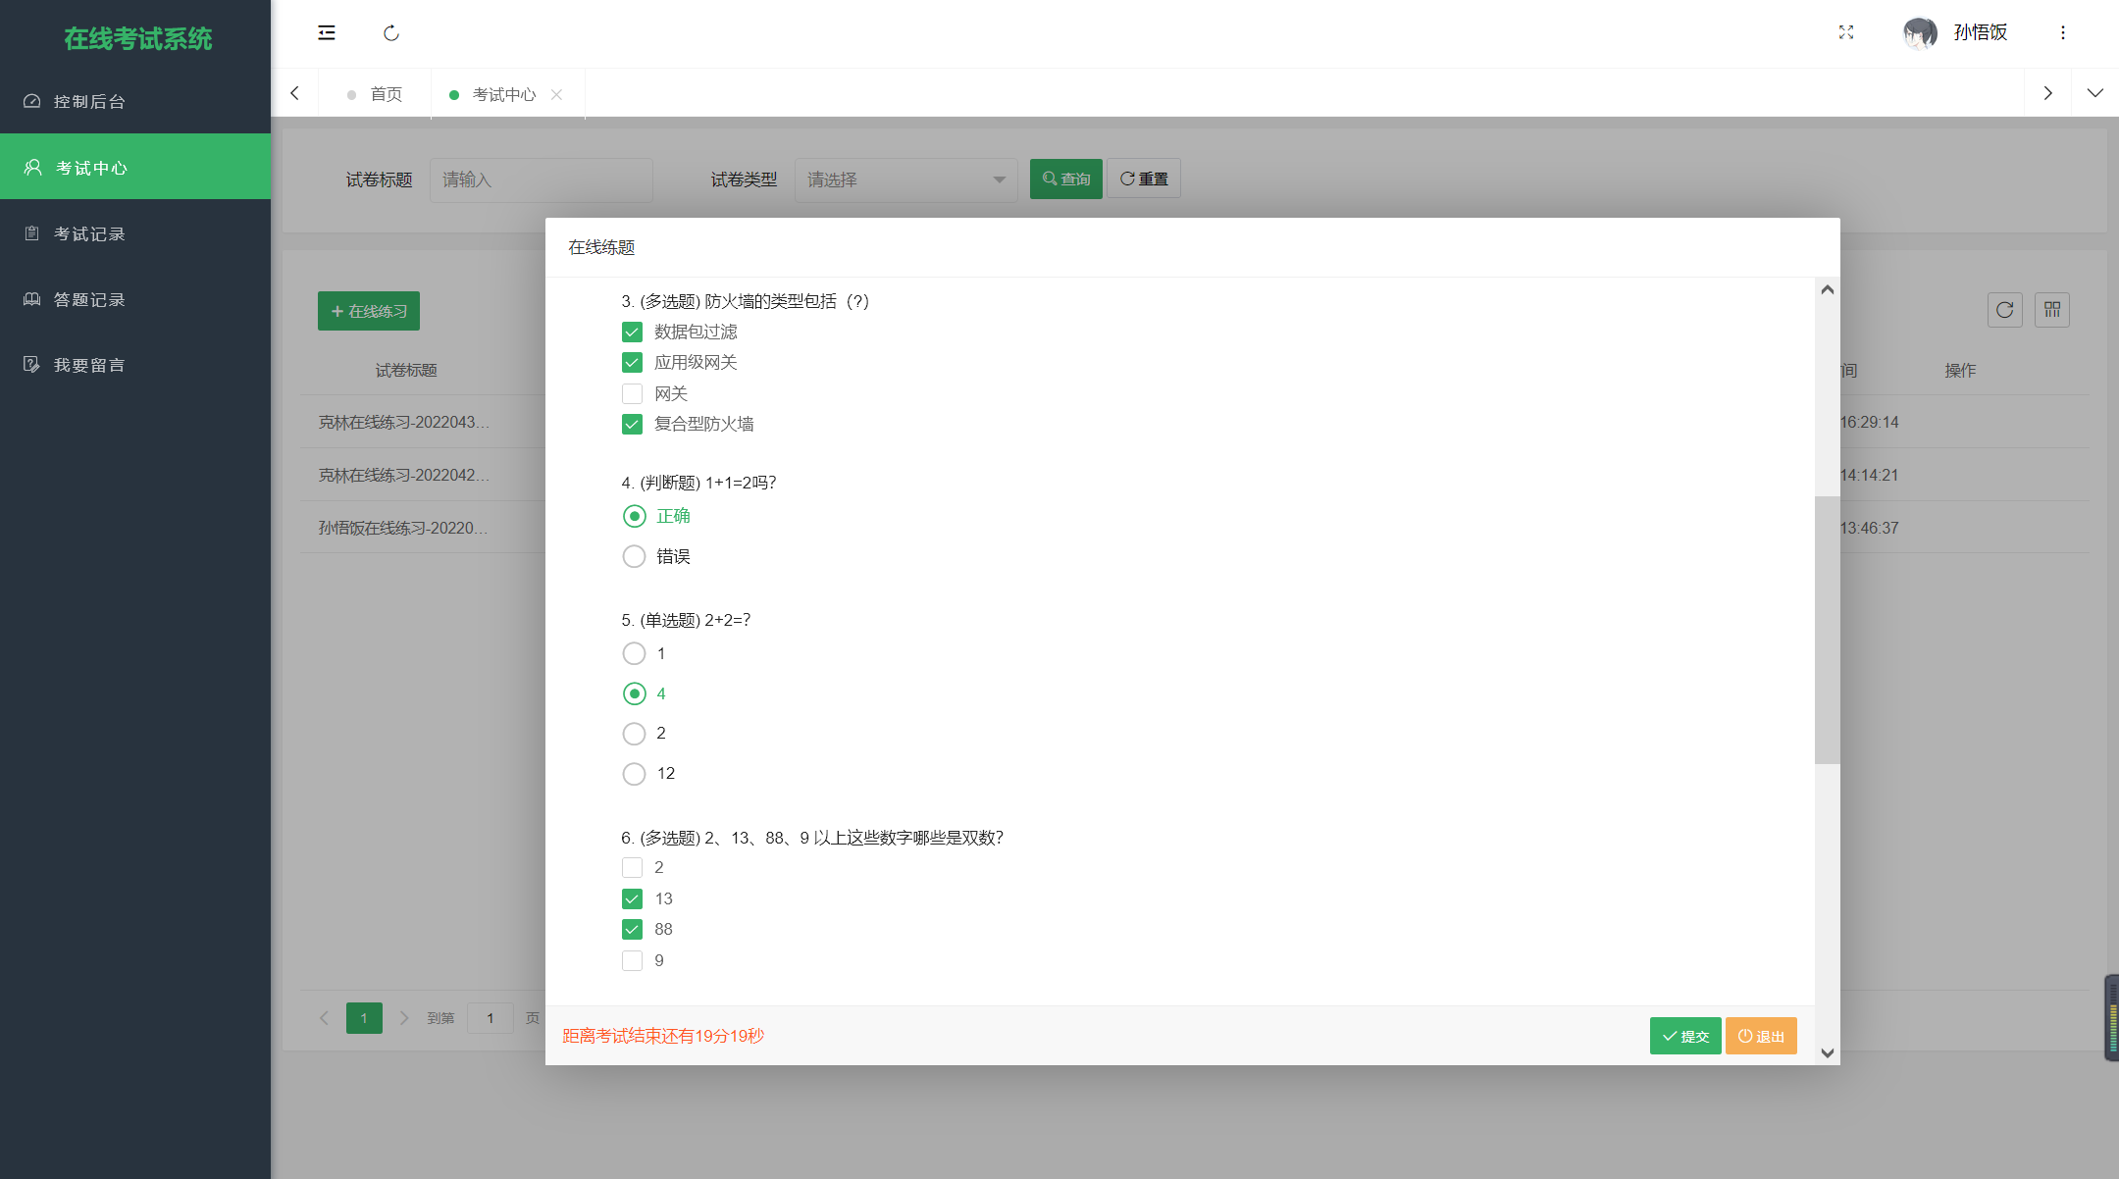Screen dimensions: 2119x1179
Task: Select 错误 for question 4
Action: pos(635,556)
